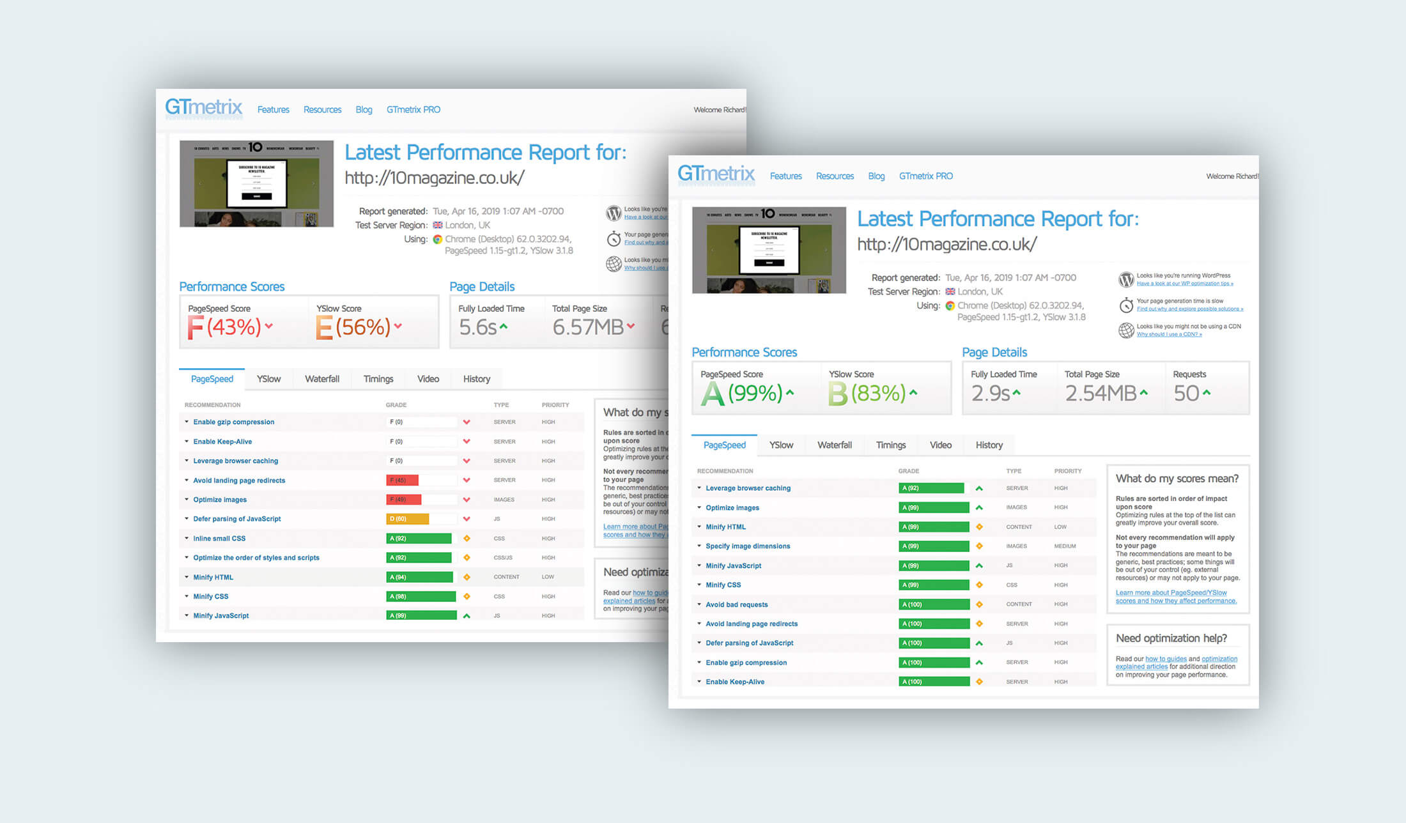Open the YSlow tab in left report

(268, 379)
